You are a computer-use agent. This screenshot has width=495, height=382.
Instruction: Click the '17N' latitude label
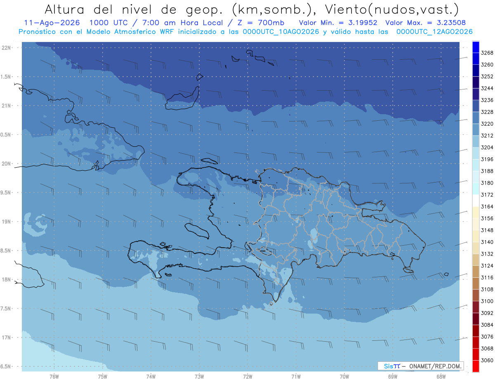coord(7,337)
